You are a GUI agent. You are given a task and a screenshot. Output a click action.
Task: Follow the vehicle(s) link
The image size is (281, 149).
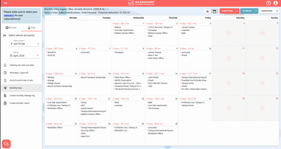[9, 15]
